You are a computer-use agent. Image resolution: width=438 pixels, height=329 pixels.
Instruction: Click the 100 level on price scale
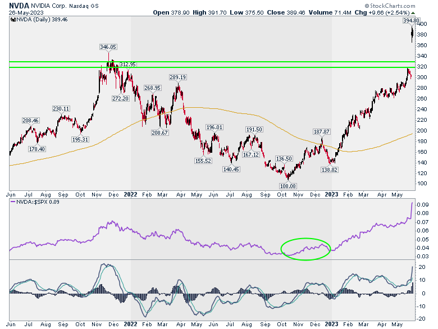(422, 184)
